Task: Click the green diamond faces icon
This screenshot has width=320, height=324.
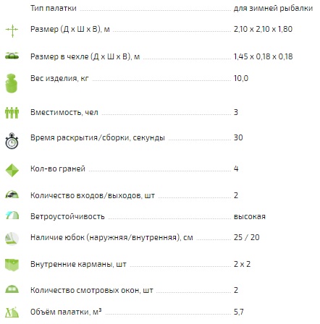Action: 12,170
